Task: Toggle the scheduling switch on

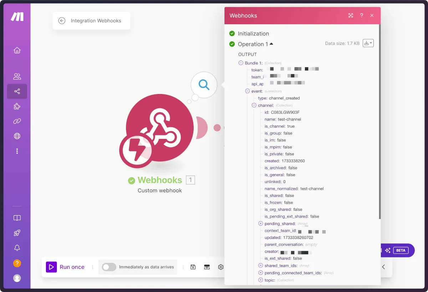Action: 109,267
